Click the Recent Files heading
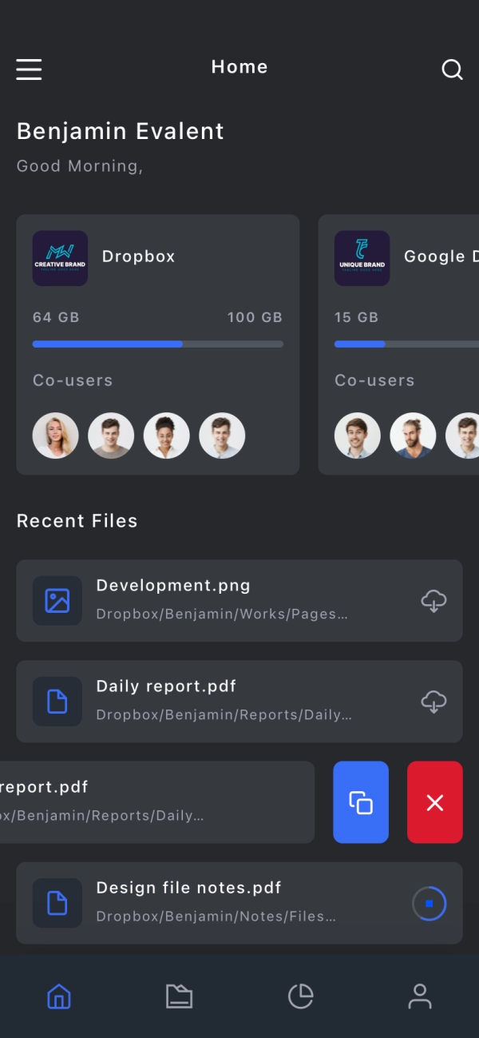This screenshot has width=479, height=1038. coord(77,521)
